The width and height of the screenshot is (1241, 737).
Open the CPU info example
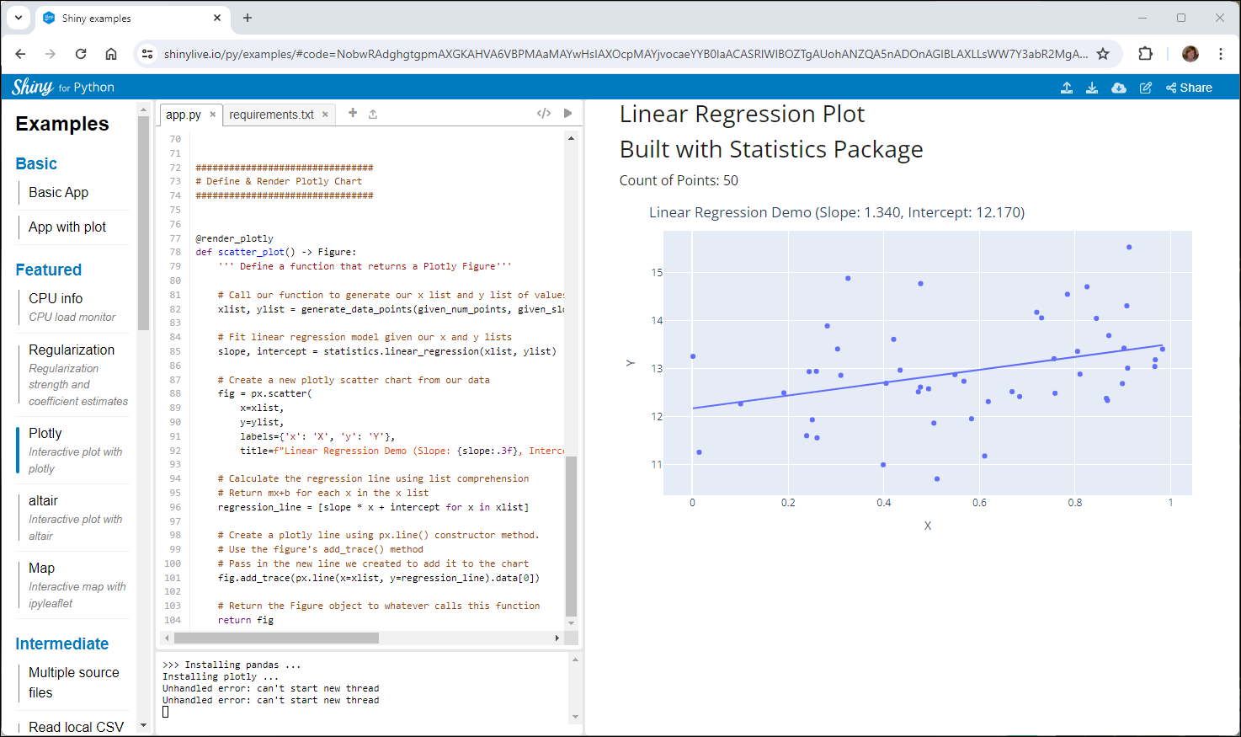(72, 307)
